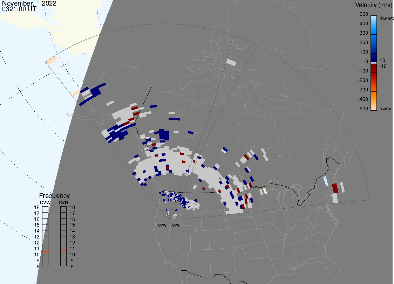394x284 pixels.
Task: Click the 'away' label beside the color bar
Action: coord(385,109)
